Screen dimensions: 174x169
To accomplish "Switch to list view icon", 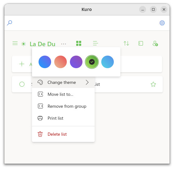I will [x=95, y=43].
